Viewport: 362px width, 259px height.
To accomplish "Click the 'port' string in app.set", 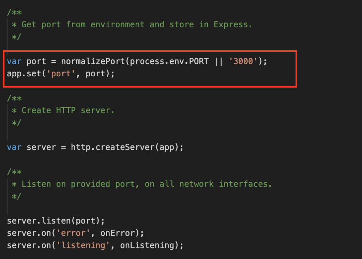I will coord(63,74).
